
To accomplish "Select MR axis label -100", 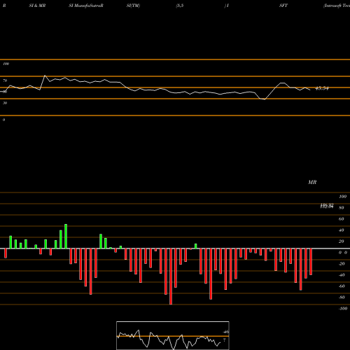I will click(342, 309).
